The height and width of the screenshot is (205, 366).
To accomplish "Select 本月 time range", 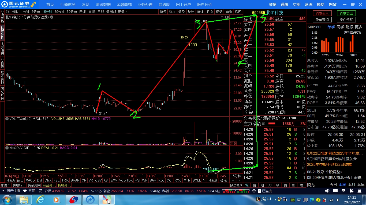I will [352, 185].
